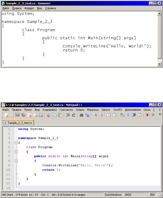Open the Опции menu
163x198 pixels.
[x=80, y=110]
